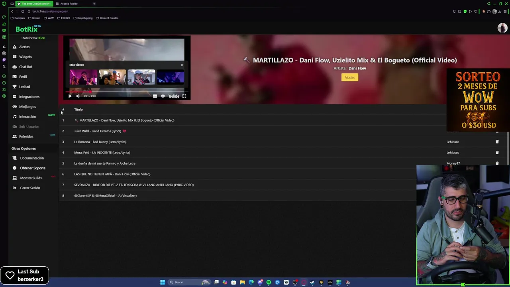Screen dimensions: 510x287
Task: Reload the browser page
Action: click(x=22, y=11)
